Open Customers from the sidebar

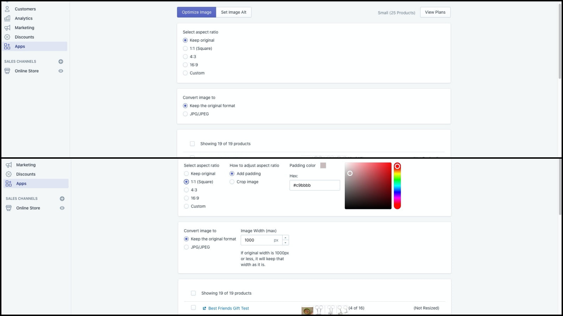(25, 9)
